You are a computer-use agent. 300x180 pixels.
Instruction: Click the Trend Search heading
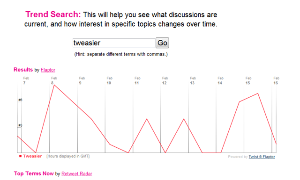point(53,14)
